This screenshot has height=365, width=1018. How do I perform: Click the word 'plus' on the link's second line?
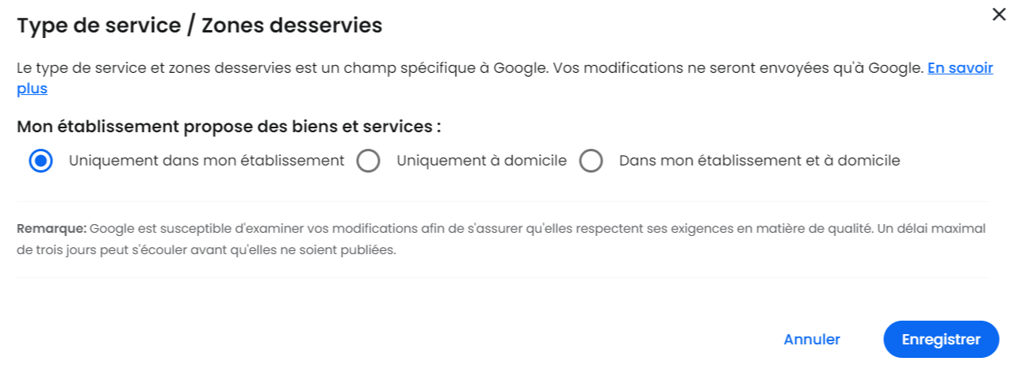pos(32,89)
